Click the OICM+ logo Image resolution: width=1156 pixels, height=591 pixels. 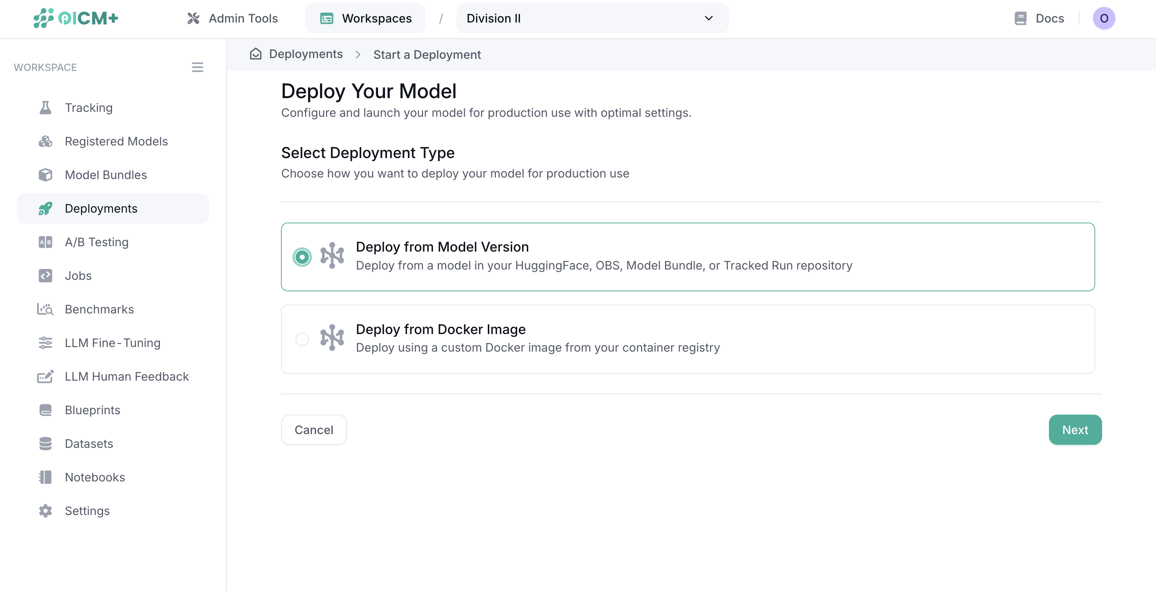(x=75, y=18)
